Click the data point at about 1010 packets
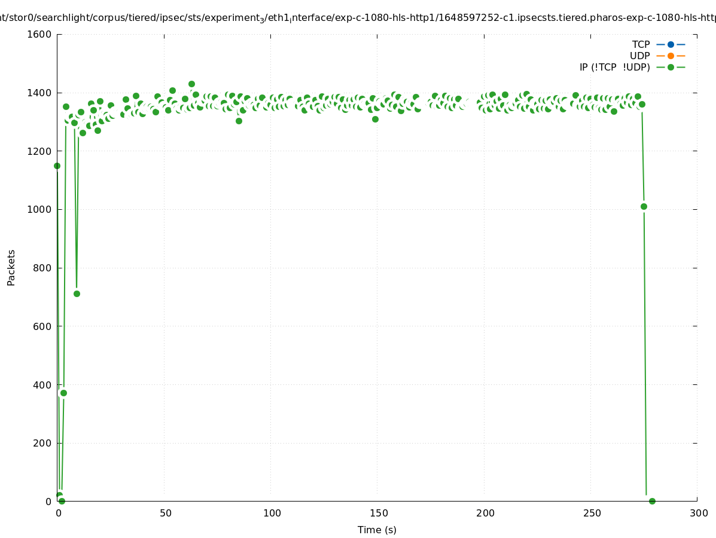Image resolution: width=716 pixels, height=538 pixels. click(644, 206)
